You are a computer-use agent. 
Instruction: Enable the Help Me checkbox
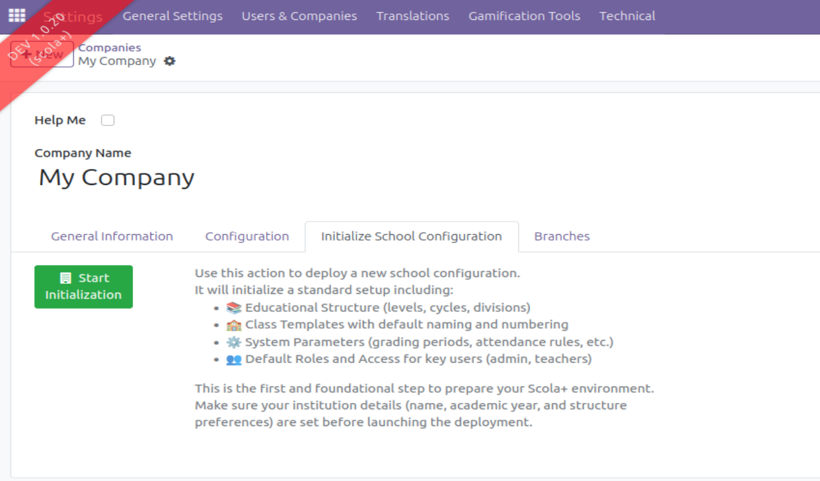pos(108,121)
